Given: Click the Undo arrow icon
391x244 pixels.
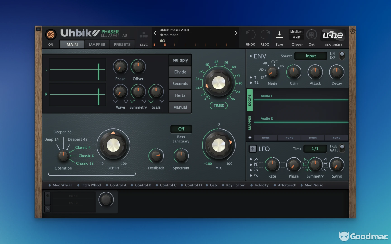Looking at the screenshot, I should tap(250, 35).
